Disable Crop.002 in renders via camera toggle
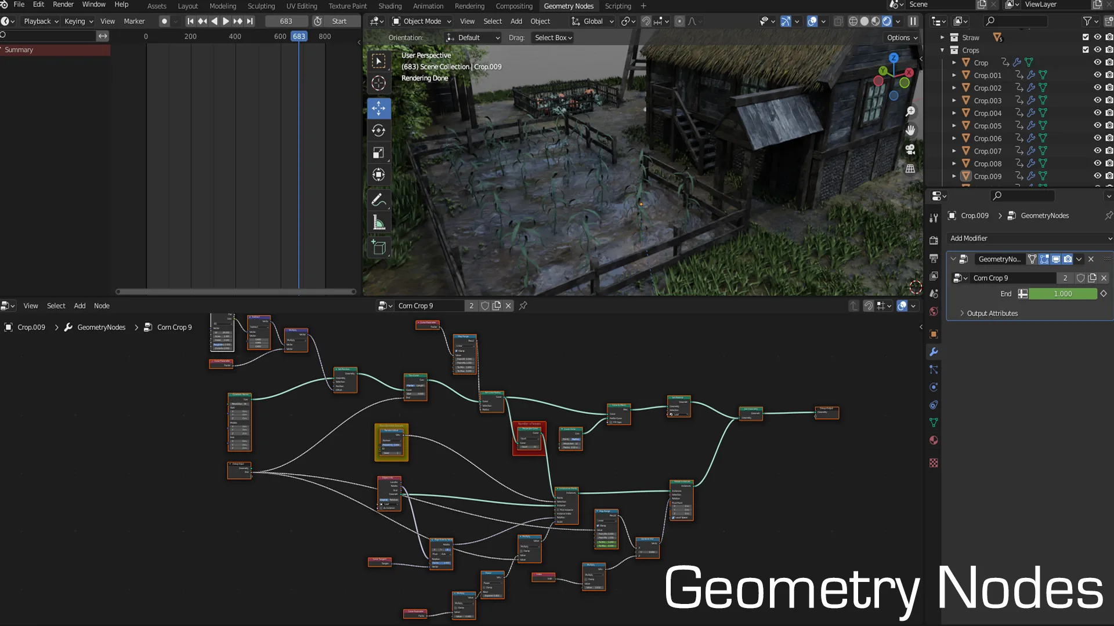Viewport: 1114px width, 626px height. (1109, 88)
